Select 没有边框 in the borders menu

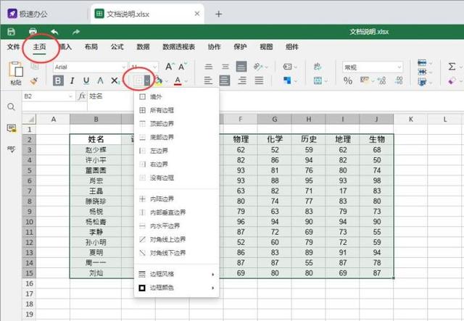[177, 178]
